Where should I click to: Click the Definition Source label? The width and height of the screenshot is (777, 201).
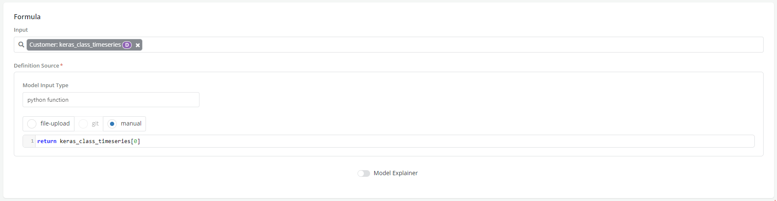pyautogui.click(x=36, y=65)
